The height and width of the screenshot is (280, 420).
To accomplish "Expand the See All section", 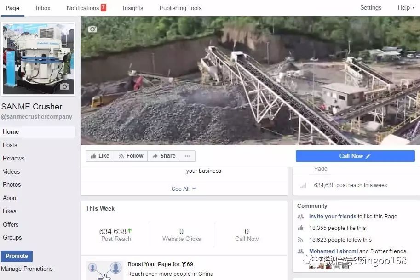I will click(184, 189).
